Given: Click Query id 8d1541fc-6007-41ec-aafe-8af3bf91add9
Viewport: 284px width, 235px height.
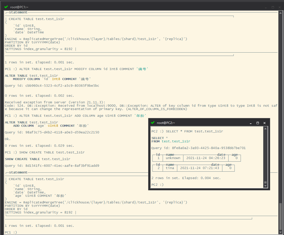Looking at the screenshot, I should click(x=52, y=165).
